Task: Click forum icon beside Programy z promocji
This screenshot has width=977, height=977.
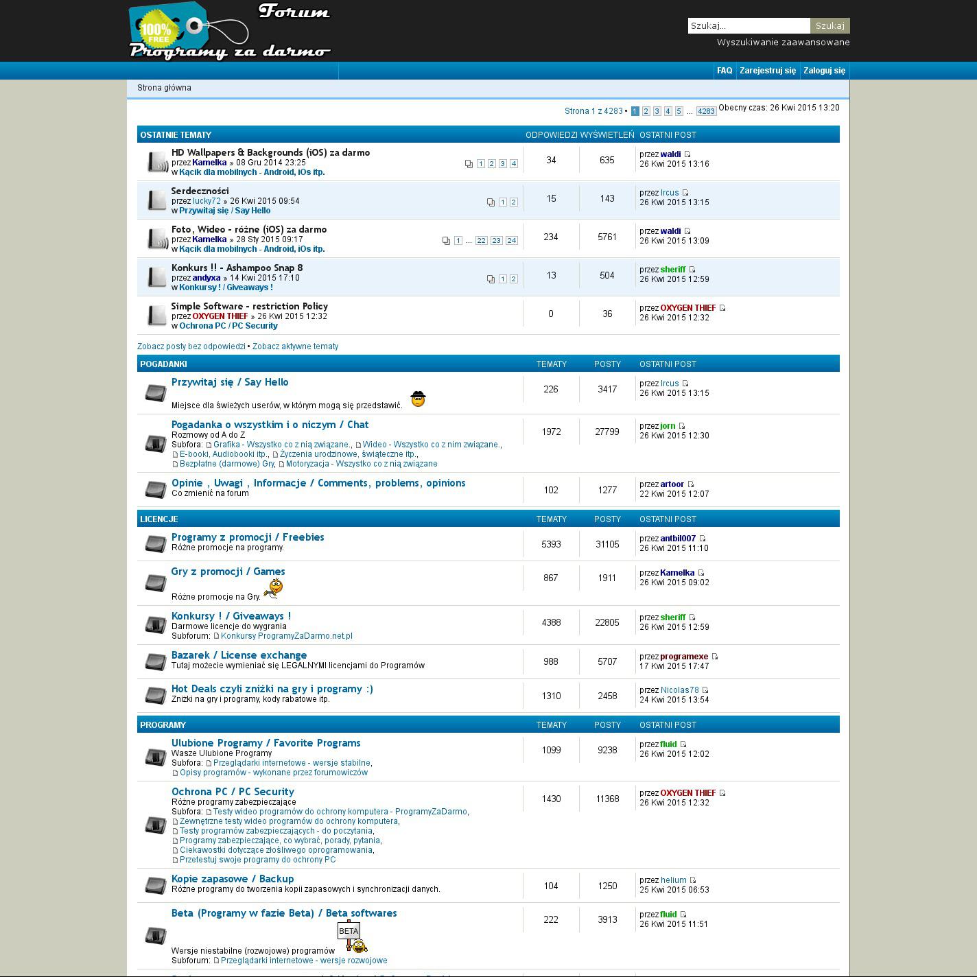Action: (x=156, y=544)
